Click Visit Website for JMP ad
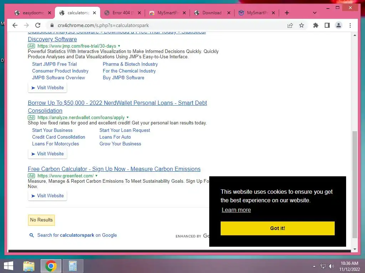 tap(47, 88)
